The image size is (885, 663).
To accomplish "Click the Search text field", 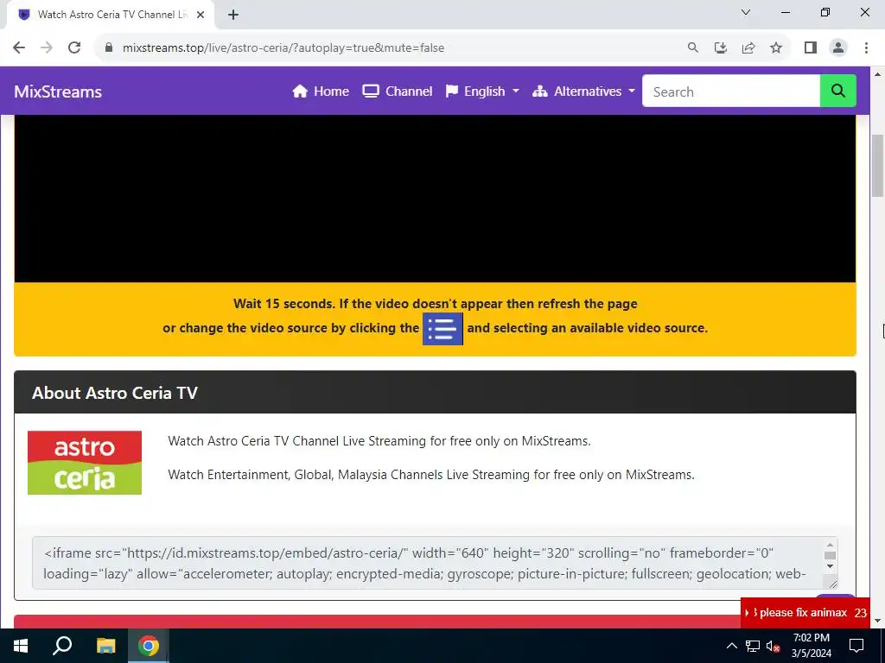I will [x=731, y=92].
